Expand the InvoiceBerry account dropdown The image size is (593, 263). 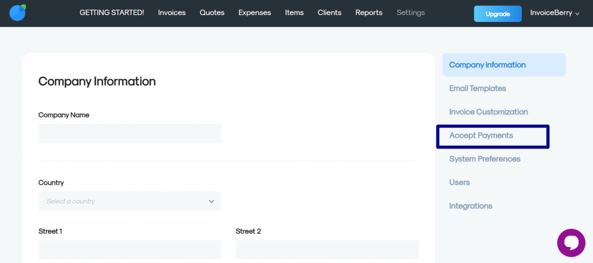tap(554, 13)
